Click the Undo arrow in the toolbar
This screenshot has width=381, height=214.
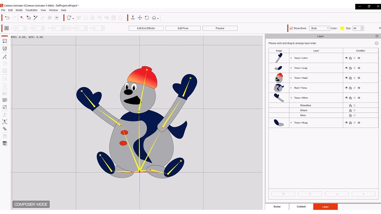(7, 18)
